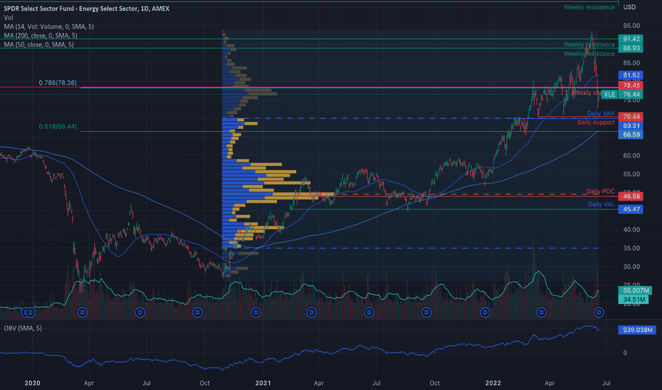This screenshot has width=662, height=390.
Task: Click the 91.42 resistance price label
Action: [x=631, y=39]
